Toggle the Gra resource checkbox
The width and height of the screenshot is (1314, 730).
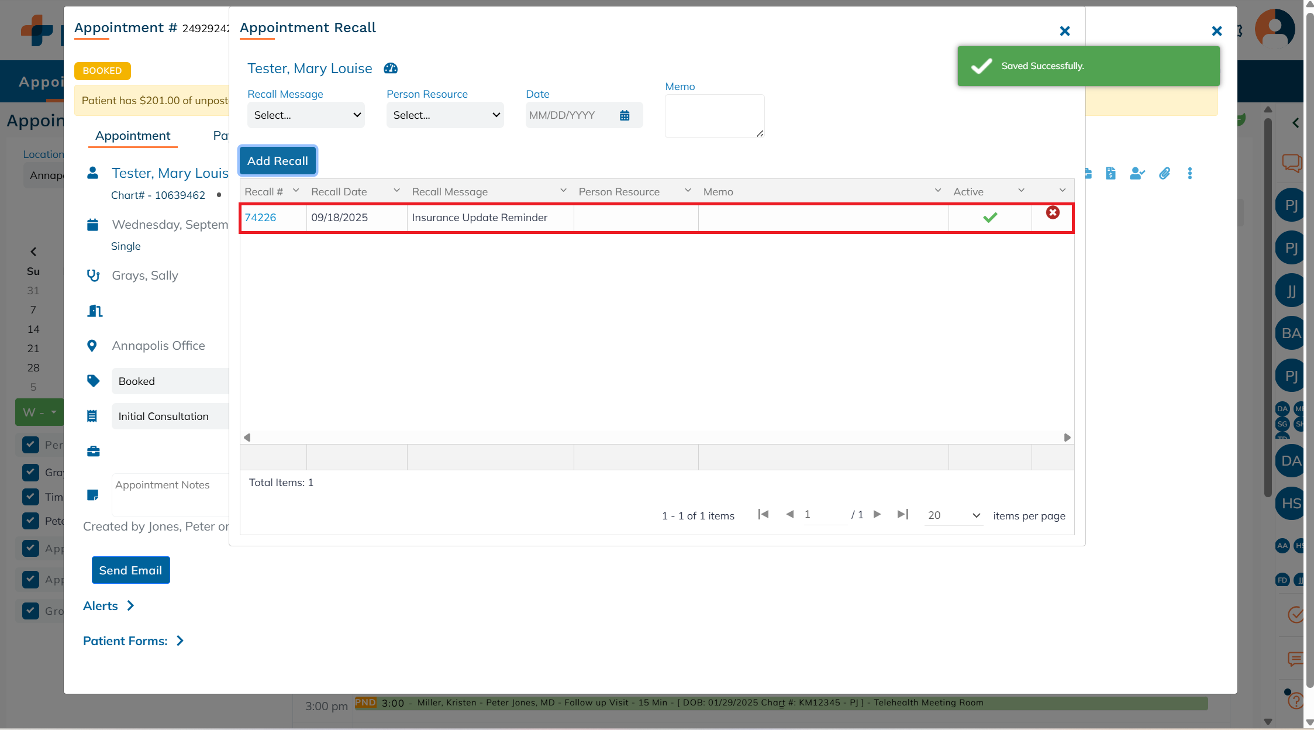30,472
